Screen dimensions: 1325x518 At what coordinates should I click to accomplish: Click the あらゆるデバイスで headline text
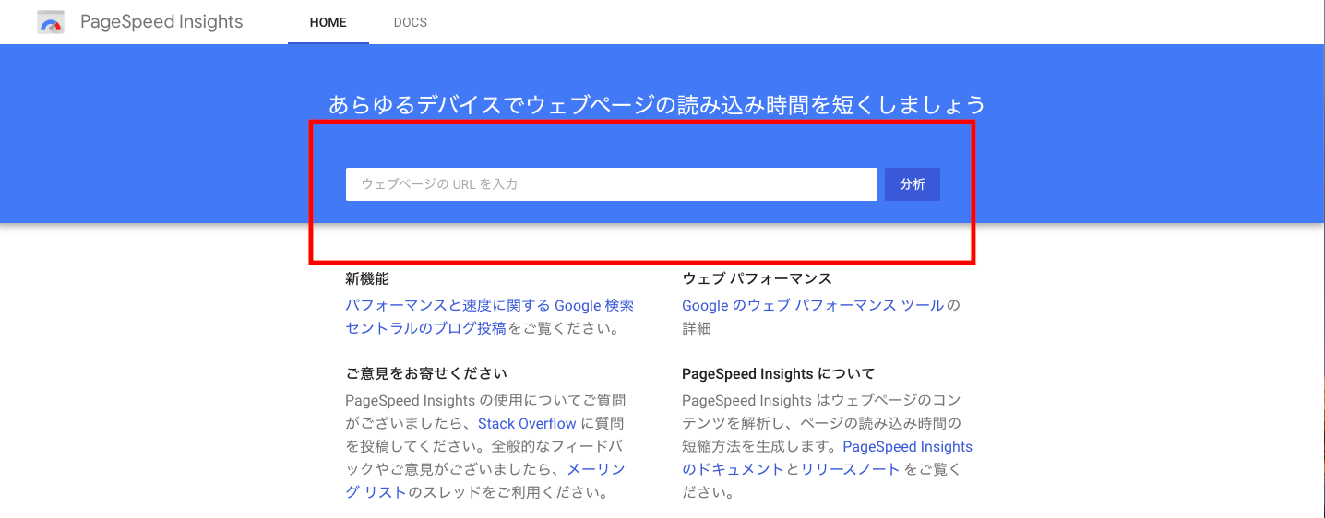657,104
